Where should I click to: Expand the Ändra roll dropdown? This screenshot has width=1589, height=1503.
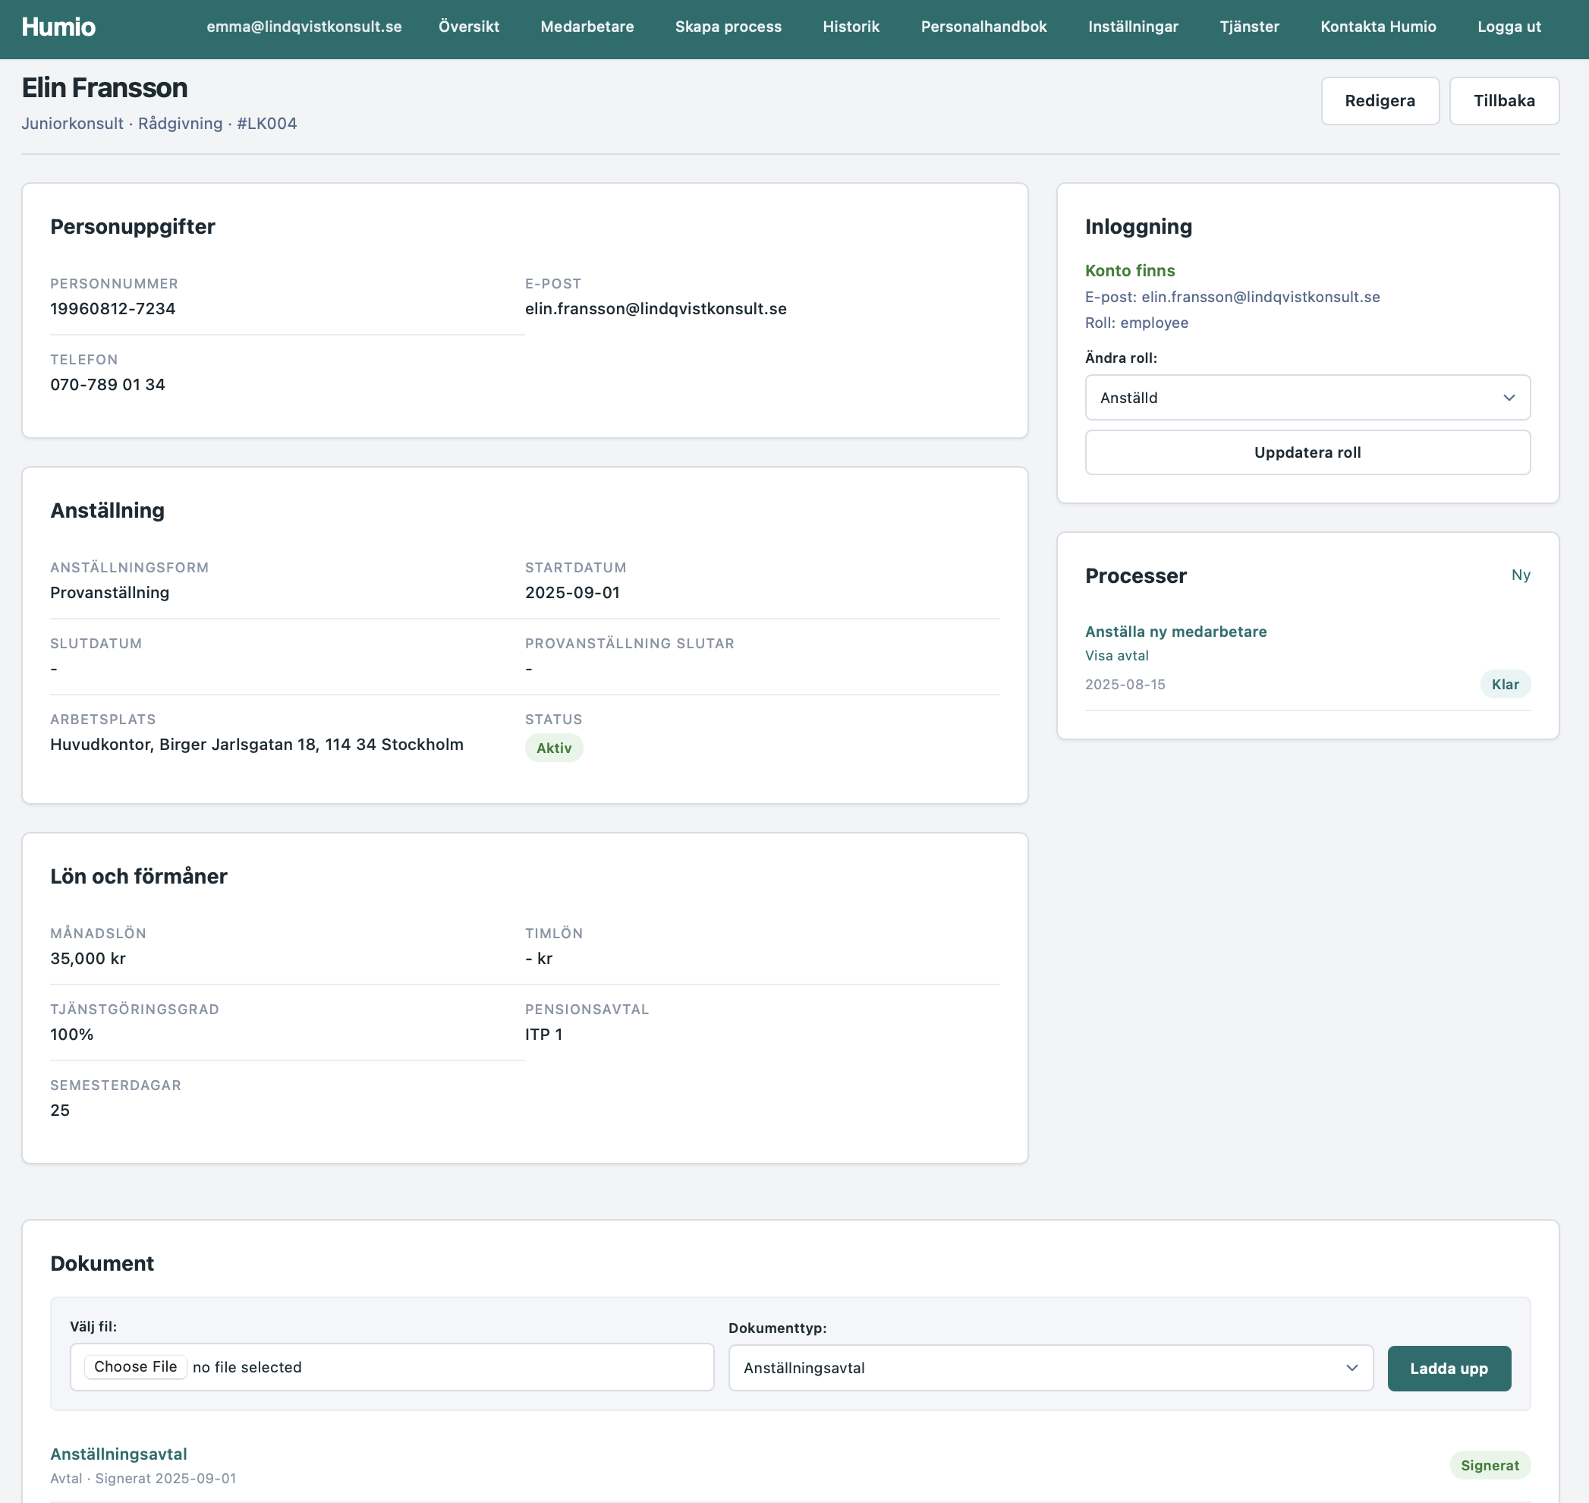1307,397
